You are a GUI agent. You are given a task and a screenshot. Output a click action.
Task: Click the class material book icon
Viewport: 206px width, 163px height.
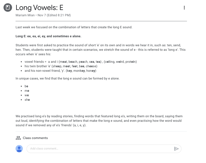[8, 7]
